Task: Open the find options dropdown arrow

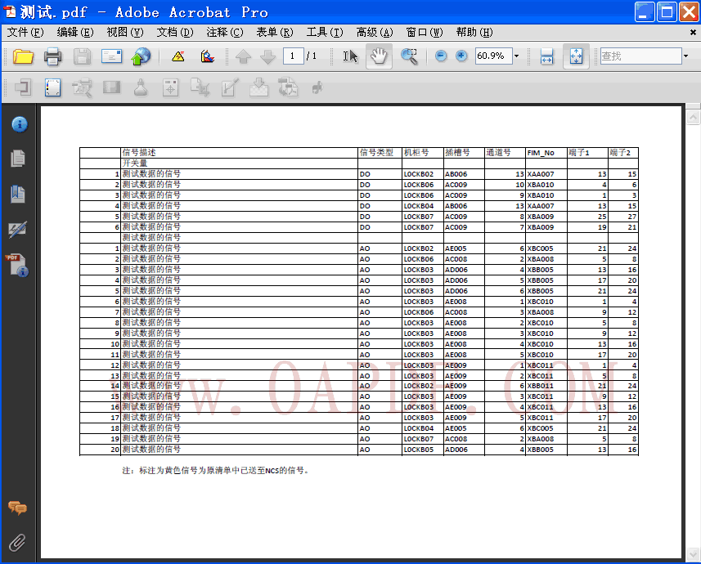Action: [685, 56]
